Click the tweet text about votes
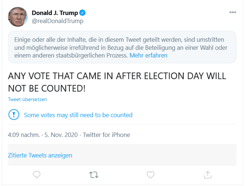Image resolution: width=245 pixels, height=186 pixels. (117, 77)
